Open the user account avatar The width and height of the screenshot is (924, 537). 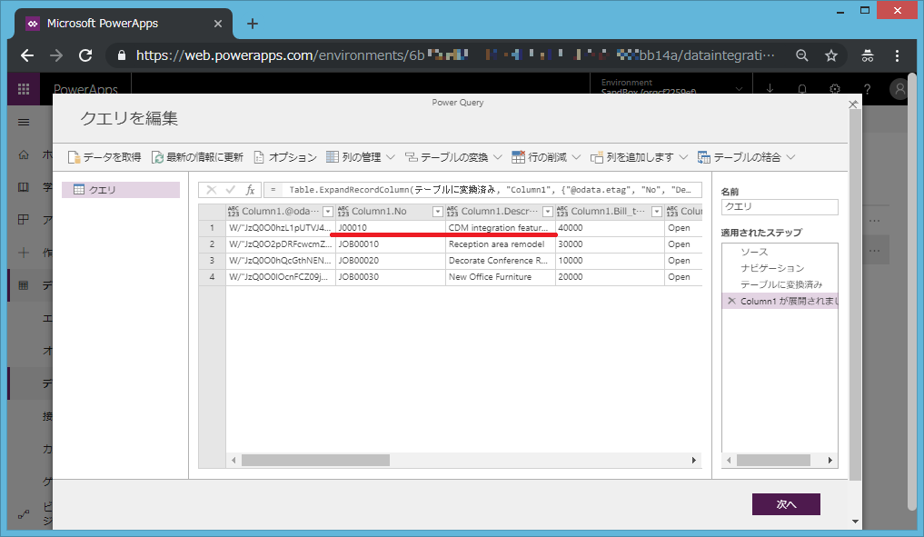pyautogui.click(x=899, y=89)
